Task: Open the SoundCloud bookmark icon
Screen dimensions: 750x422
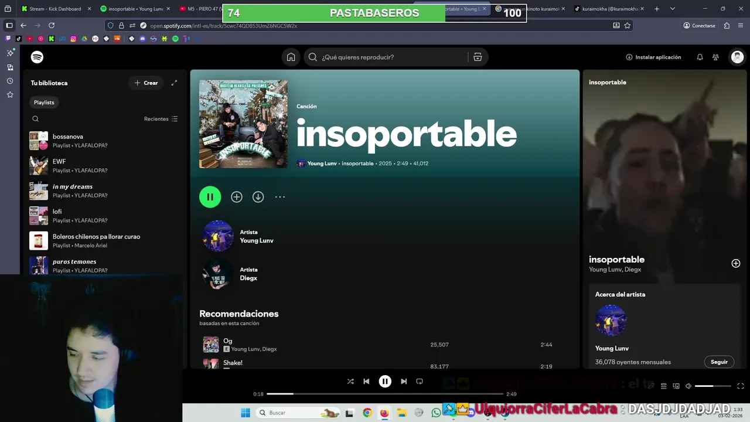Action: click(117, 39)
